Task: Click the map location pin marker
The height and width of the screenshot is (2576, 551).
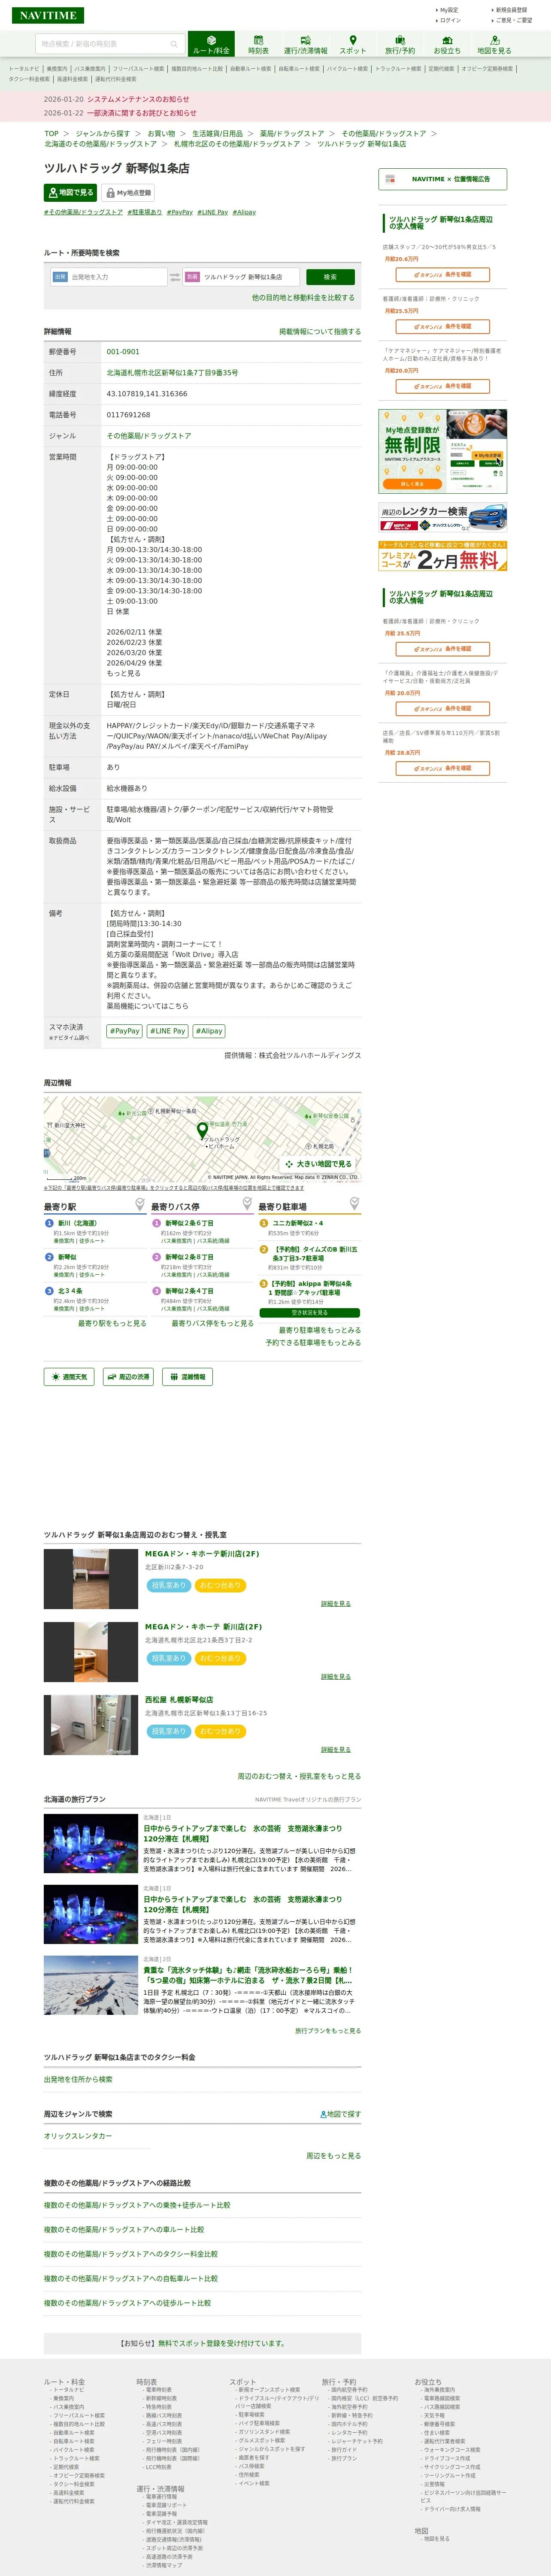Action: (x=202, y=1131)
